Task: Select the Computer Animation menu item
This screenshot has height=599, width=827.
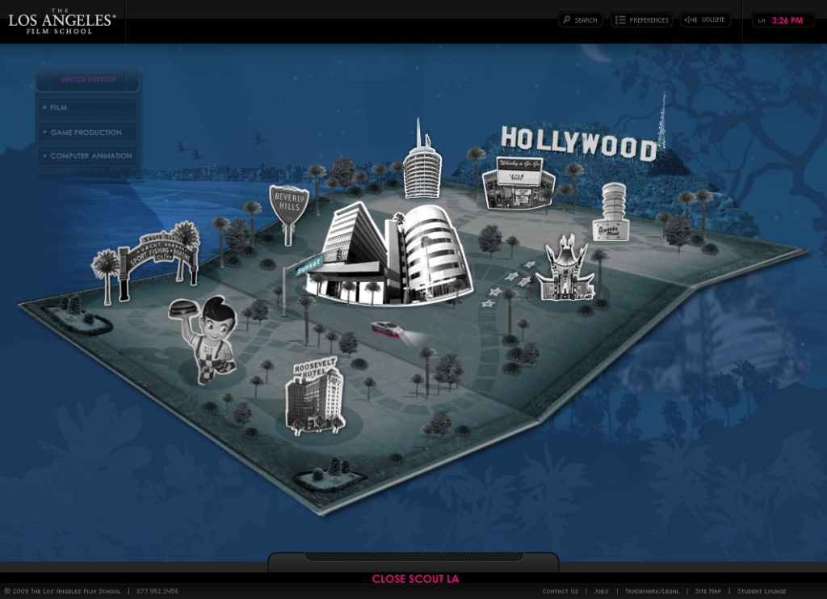Action: click(x=88, y=156)
